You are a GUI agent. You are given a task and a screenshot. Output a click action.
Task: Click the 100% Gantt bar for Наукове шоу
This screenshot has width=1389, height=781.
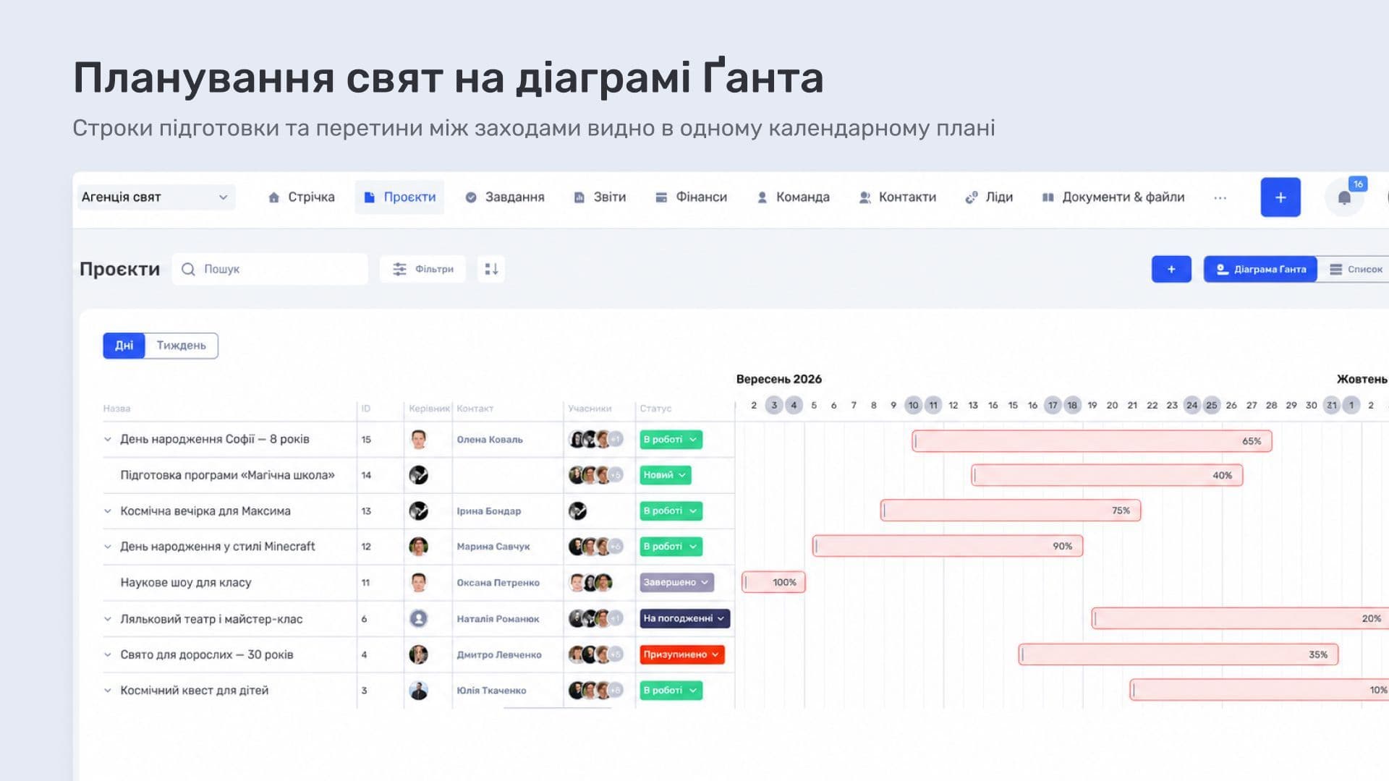(774, 582)
